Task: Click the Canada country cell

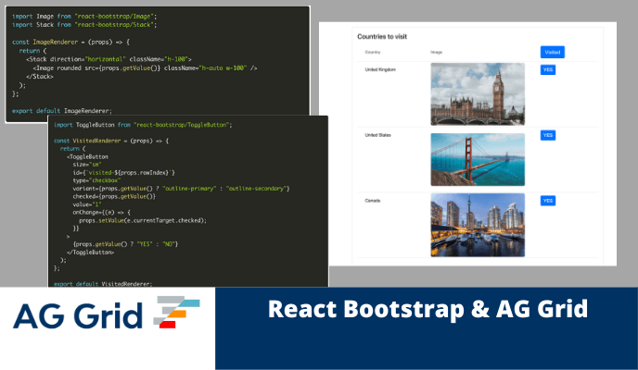Action: (x=373, y=201)
